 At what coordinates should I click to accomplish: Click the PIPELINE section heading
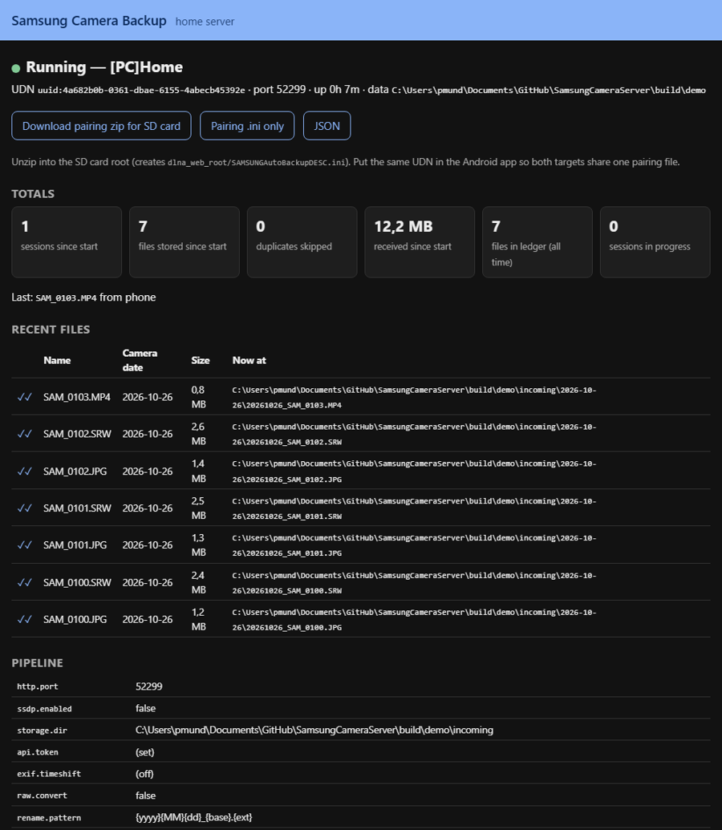click(37, 663)
